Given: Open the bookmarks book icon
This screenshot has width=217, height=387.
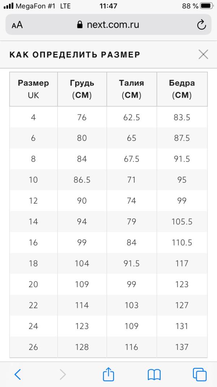Looking at the screenshot, I should [x=154, y=374].
